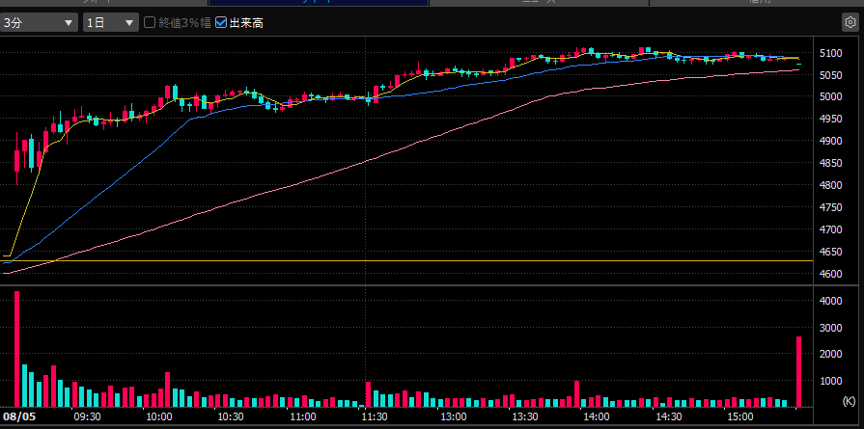This screenshot has width=864, height=429.
Task: Click the 4700 price axis label
Action: pyautogui.click(x=830, y=229)
